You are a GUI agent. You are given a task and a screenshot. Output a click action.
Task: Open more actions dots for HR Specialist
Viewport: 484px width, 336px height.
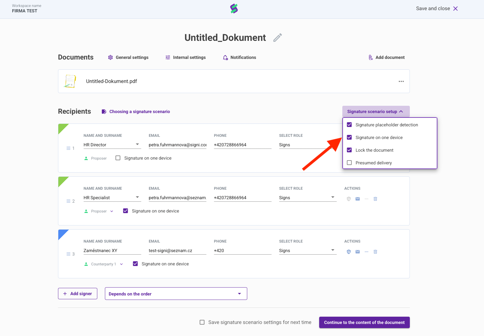tap(366, 199)
